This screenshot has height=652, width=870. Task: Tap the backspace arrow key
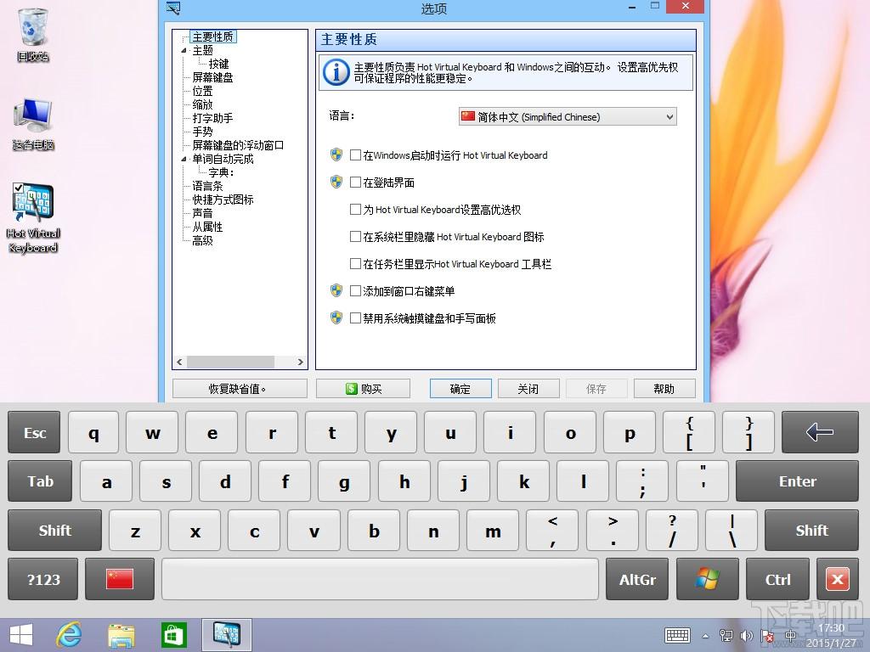click(x=820, y=432)
